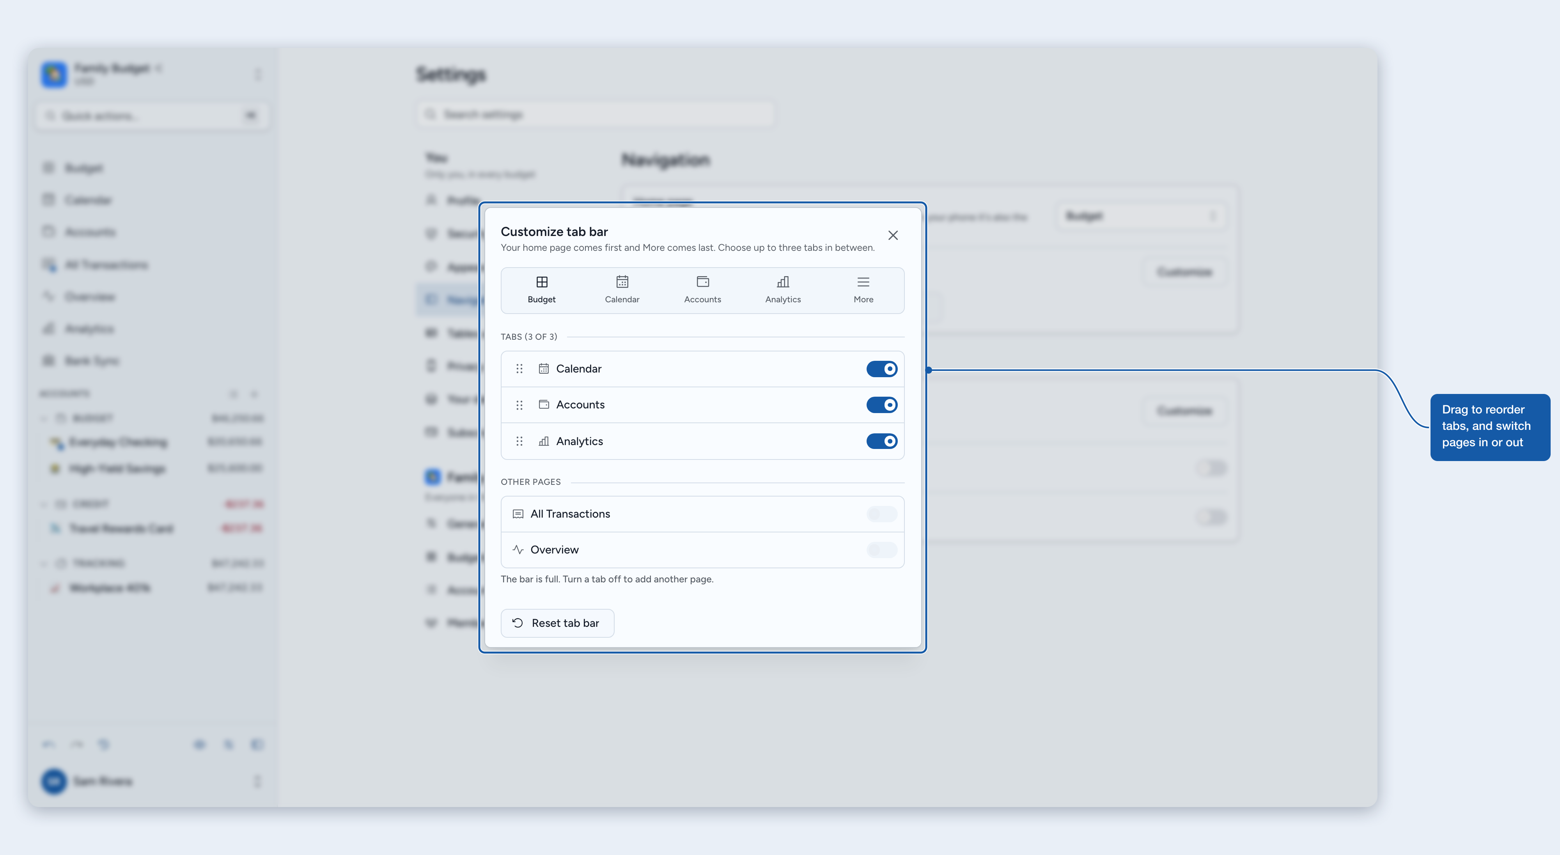1560x855 pixels.
Task: Turn off the Calendar tab toggle
Action: pos(882,369)
